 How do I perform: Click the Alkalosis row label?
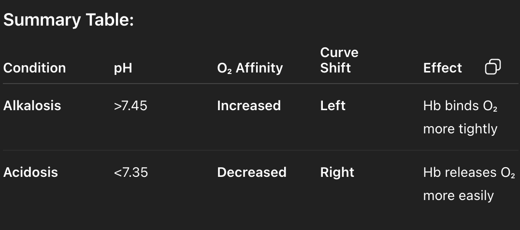tap(32, 106)
